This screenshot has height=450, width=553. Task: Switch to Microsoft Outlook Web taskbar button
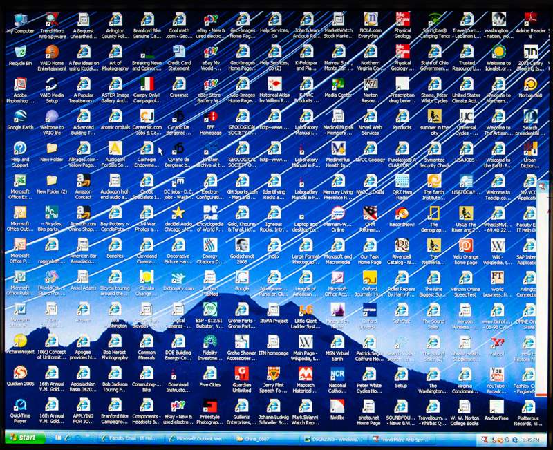pos(199,439)
